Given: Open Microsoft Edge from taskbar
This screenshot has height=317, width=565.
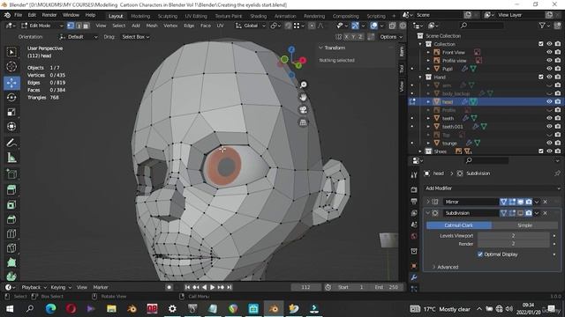Looking at the screenshot, I should pos(51,308).
